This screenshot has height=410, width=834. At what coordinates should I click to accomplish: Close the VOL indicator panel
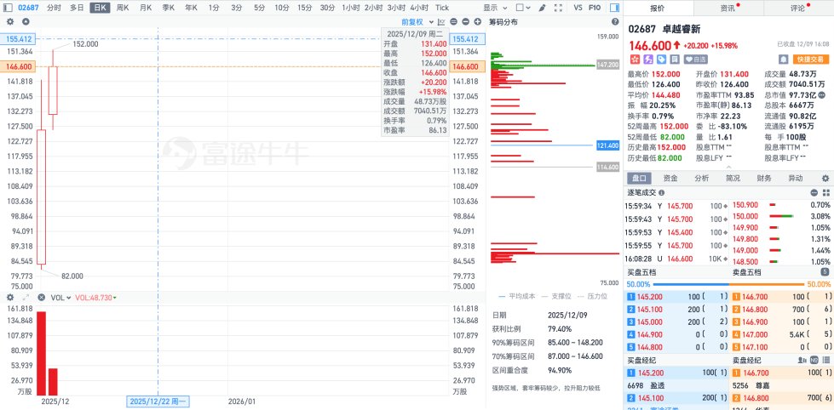pos(39,298)
